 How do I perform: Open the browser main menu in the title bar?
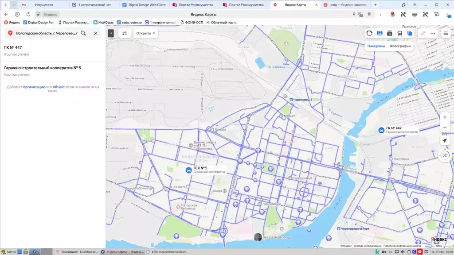415,4
